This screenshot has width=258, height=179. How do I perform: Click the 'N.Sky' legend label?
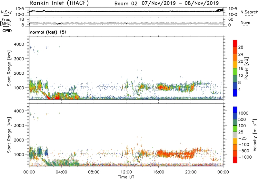click(6, 12)
